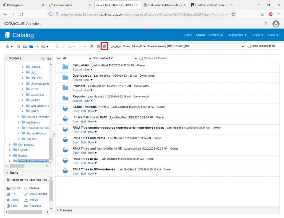Viewport: 284px width, 218px height.
Task: Open the Location path dropdown arrow
Action: tap(243, 47)
